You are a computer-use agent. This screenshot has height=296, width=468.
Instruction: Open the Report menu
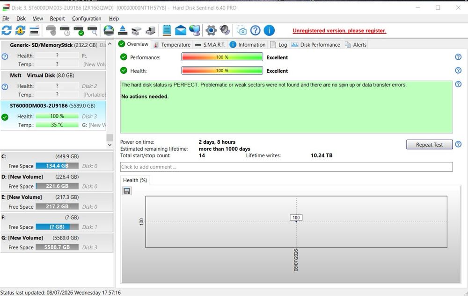[57, 19]
